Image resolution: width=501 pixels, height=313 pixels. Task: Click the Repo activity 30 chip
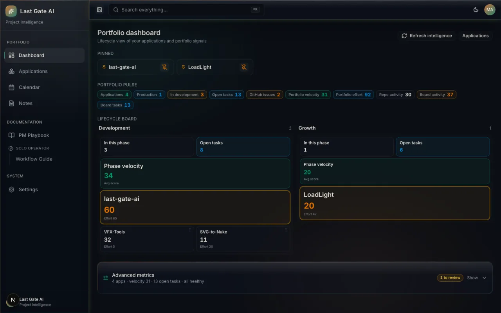395,95
